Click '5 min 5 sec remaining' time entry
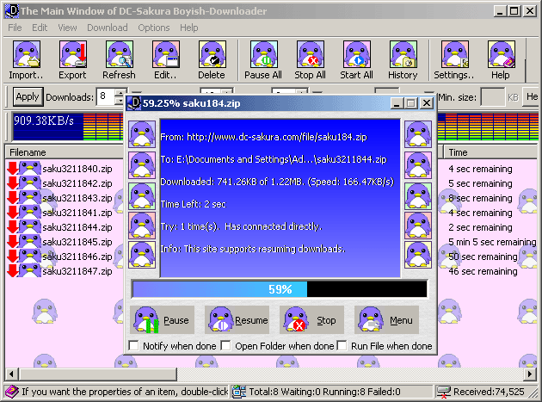This screenshot has width=542, height=402. [x=492, y=242]
